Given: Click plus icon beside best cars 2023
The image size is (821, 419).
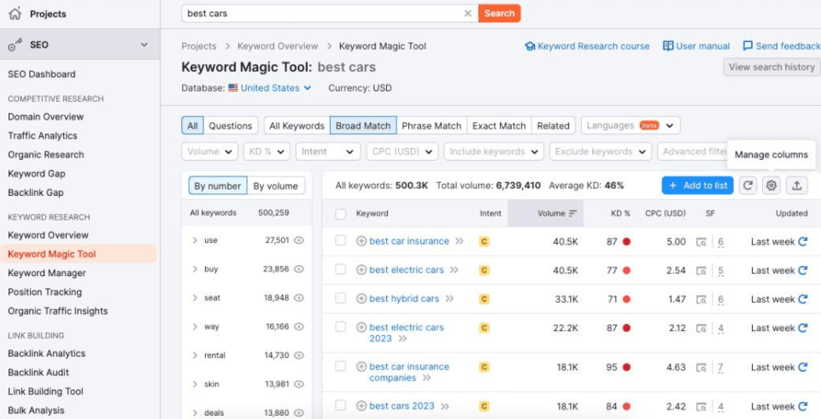Looking at the screenshot, I should [x=361, y=406].
